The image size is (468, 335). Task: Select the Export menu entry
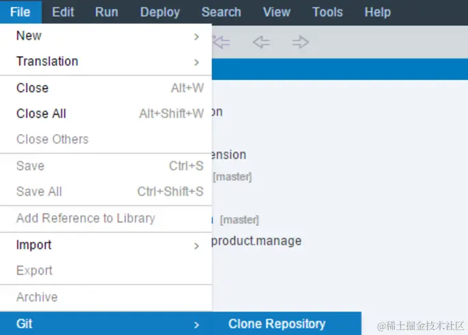click(x=34, y=271)
